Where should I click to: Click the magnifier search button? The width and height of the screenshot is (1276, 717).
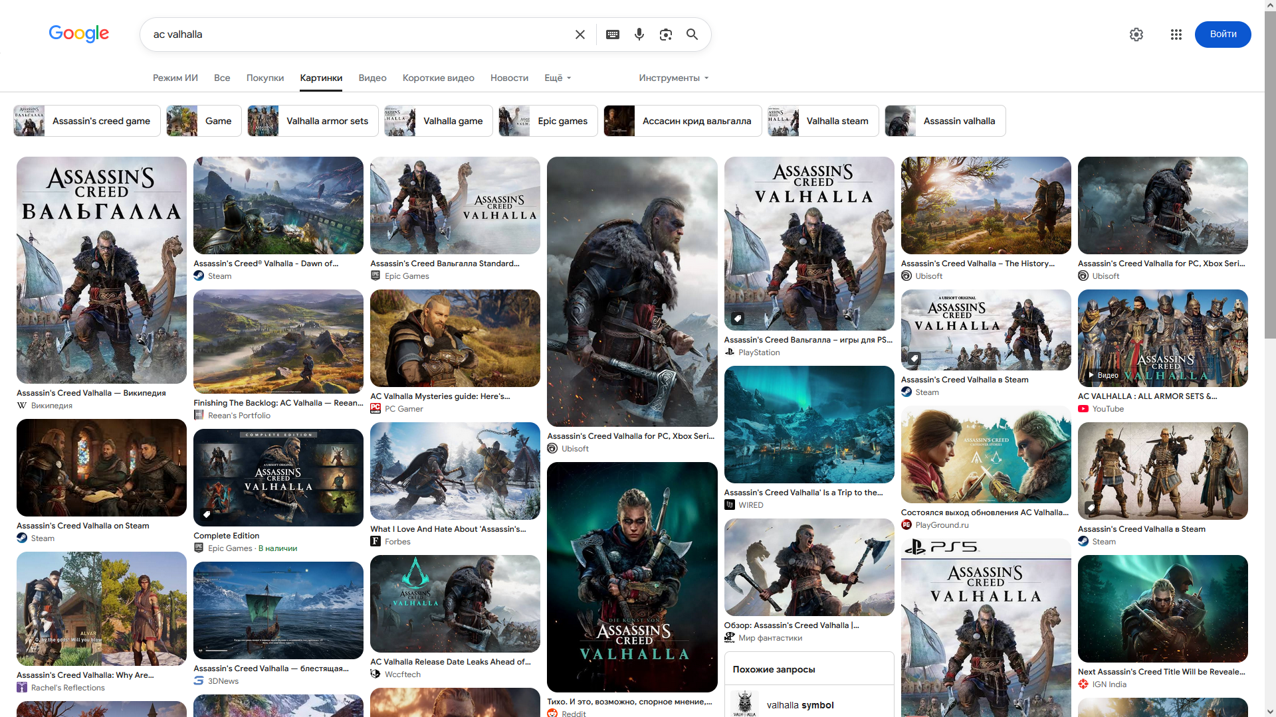pyautogui.click(x=692, y=35)
